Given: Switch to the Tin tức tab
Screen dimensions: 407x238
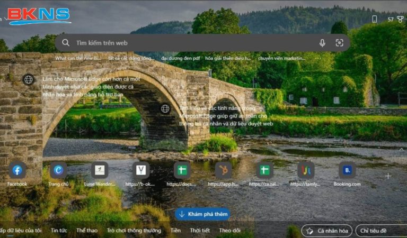Looking at the screenshot, I should pos(59,230).
